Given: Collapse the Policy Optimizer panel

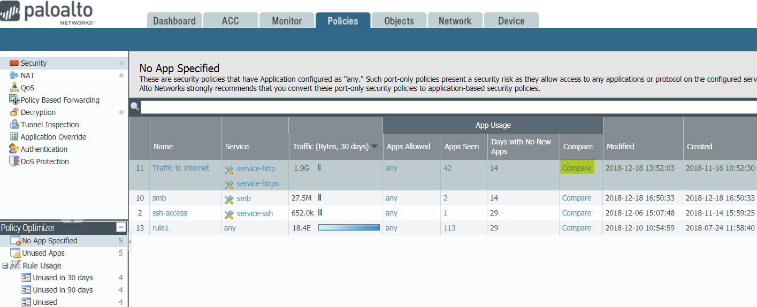Looking at the screenshot, I should tap(120, 228).
